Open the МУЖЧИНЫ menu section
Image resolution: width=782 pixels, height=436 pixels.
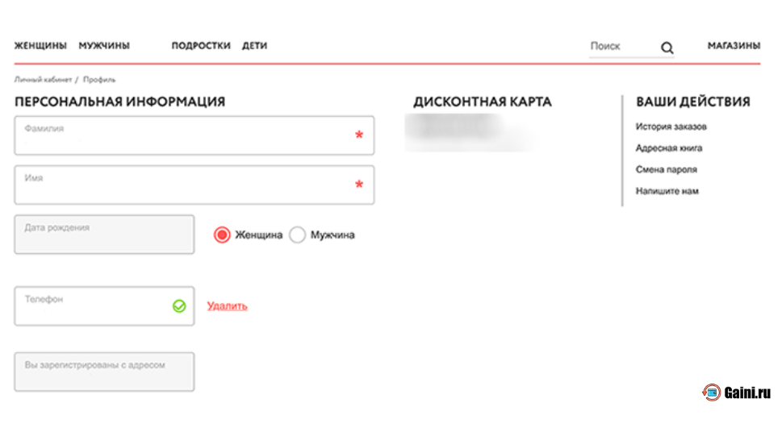tap(104, 46)
